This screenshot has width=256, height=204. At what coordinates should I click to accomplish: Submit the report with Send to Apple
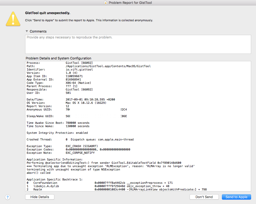[237, 197]
